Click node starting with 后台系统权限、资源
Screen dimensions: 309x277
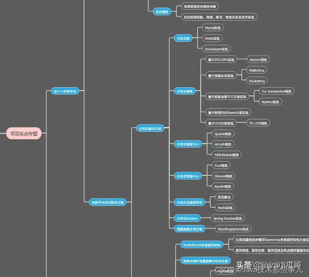219,17
